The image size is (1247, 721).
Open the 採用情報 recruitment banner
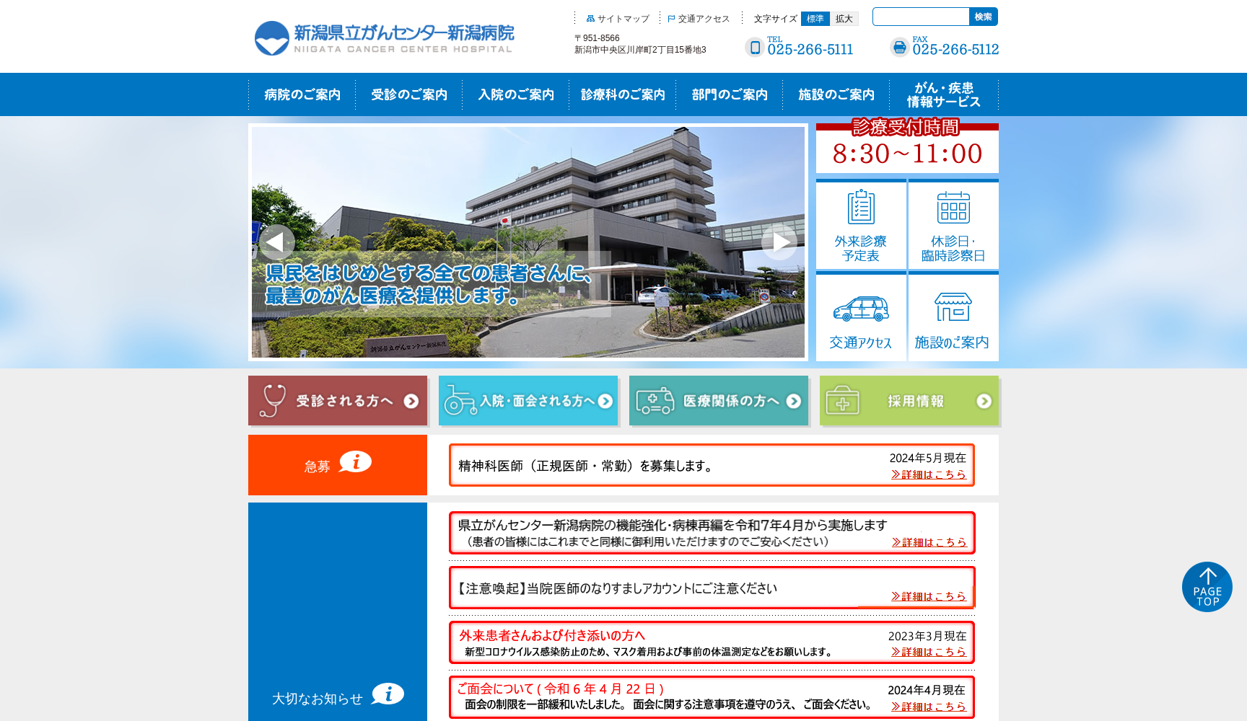coord(909,401)
